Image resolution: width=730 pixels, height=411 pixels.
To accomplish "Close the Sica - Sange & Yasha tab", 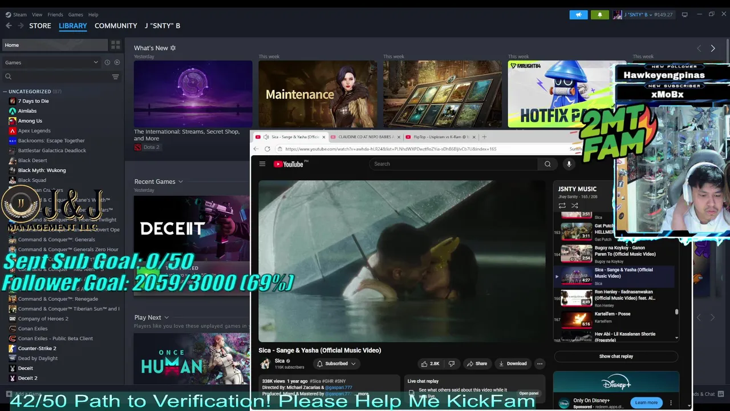I will 324,137.
